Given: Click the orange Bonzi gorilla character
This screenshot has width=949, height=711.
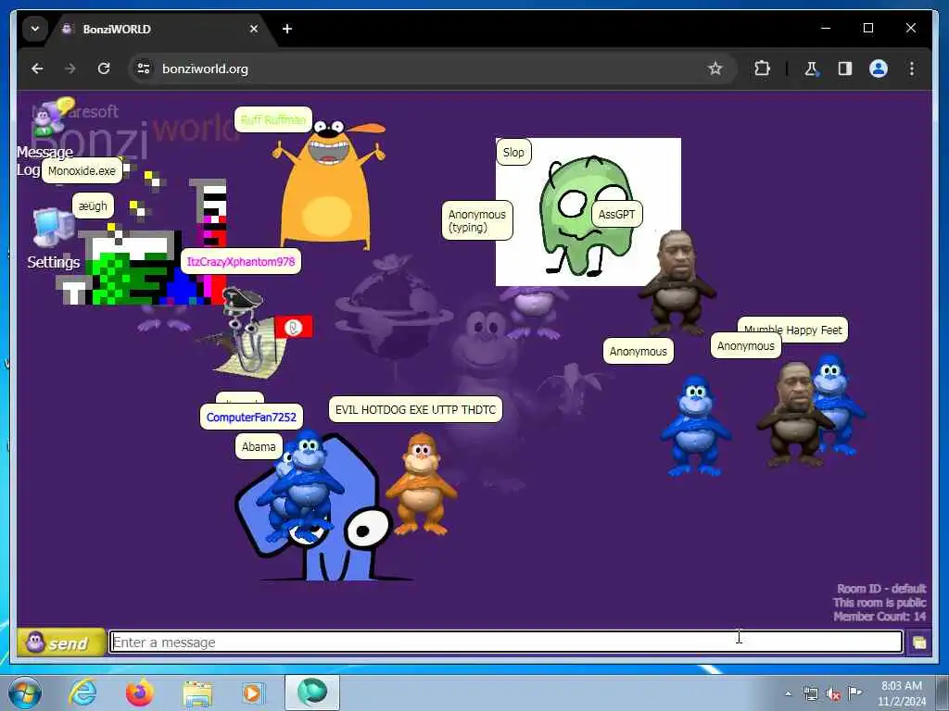Looking at the screenshot, I should click(422, 483).
